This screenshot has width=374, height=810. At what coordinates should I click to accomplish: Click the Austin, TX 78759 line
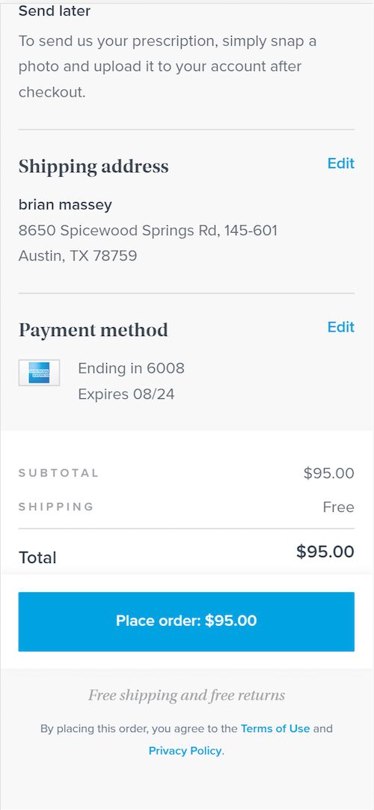coord(78,256)
